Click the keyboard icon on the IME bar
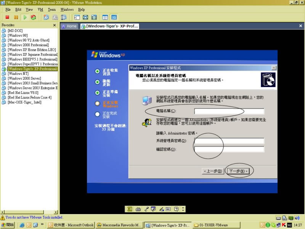305x229 pixels. pos(138,209)
